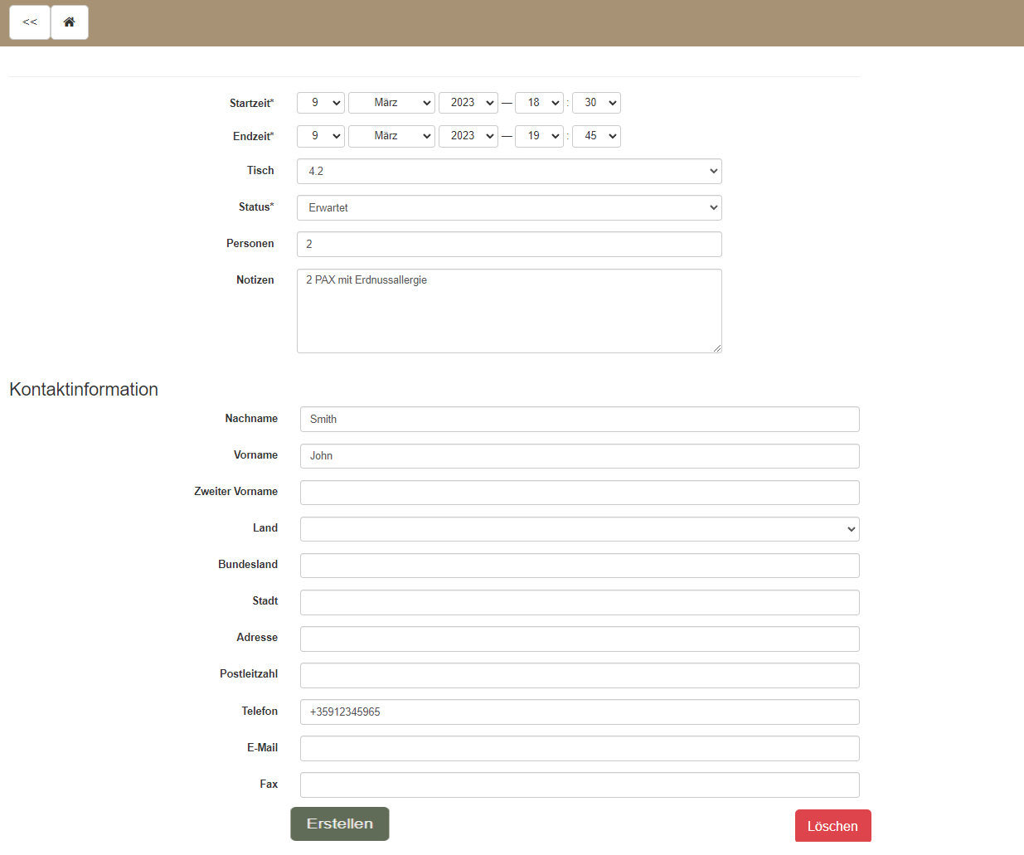This screenshot has height=855, width=1024.
Task: Open the Endzeit month dropdown
Action: click(391, 136)
